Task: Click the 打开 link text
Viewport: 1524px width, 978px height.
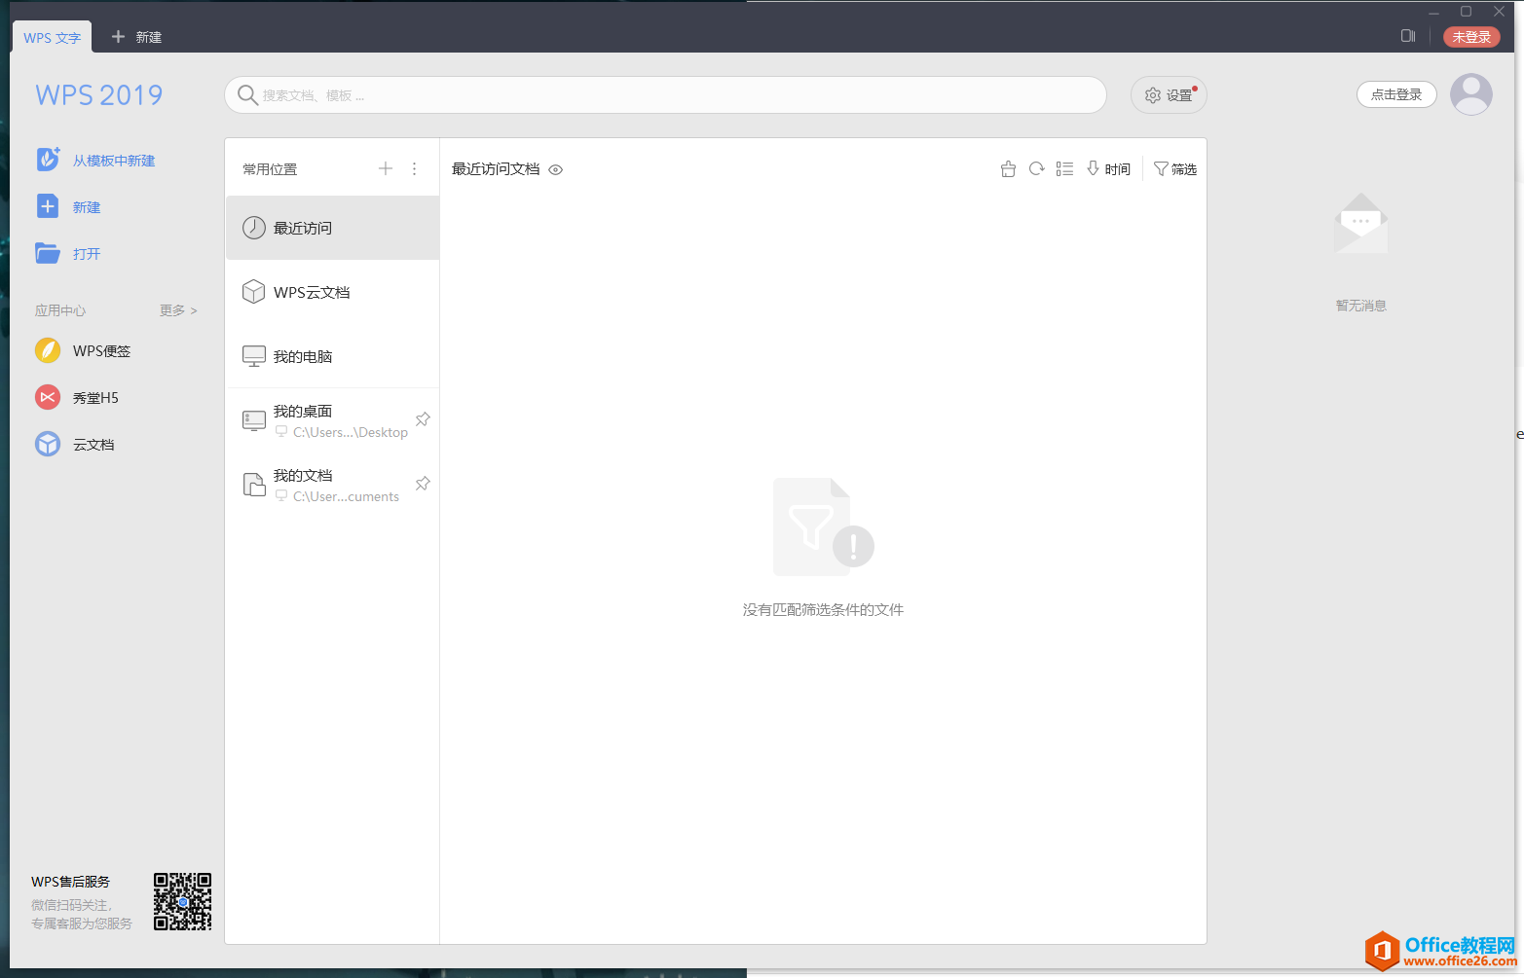Action: click(87, 254)
